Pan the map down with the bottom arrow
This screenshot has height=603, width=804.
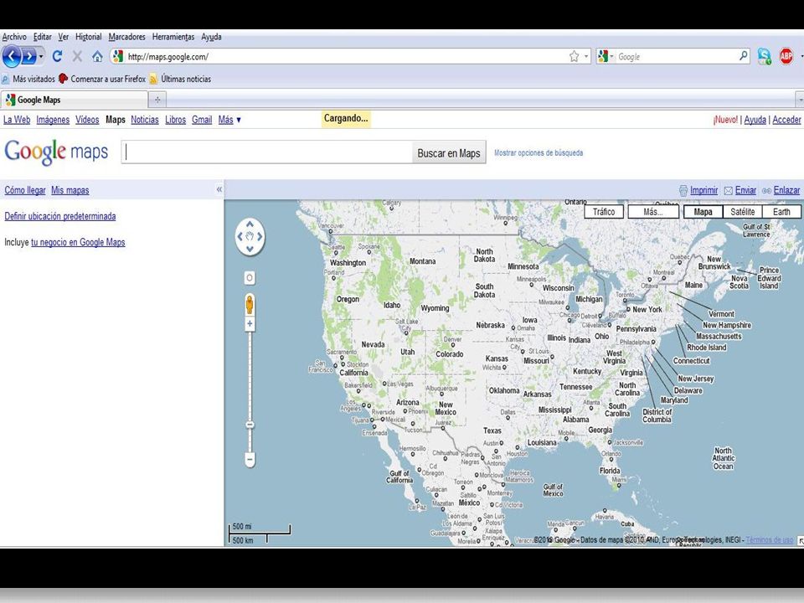point(250,249)
